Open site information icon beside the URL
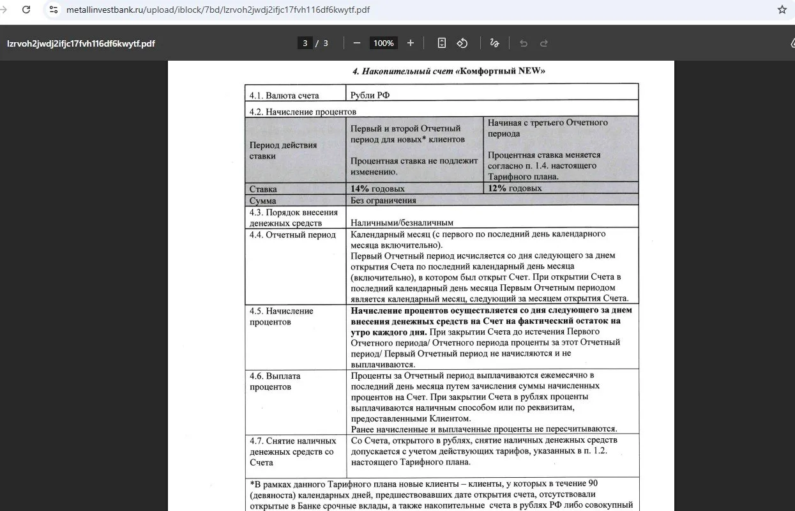The height and width of the screenshot is (511, 795). coord(54,10)
